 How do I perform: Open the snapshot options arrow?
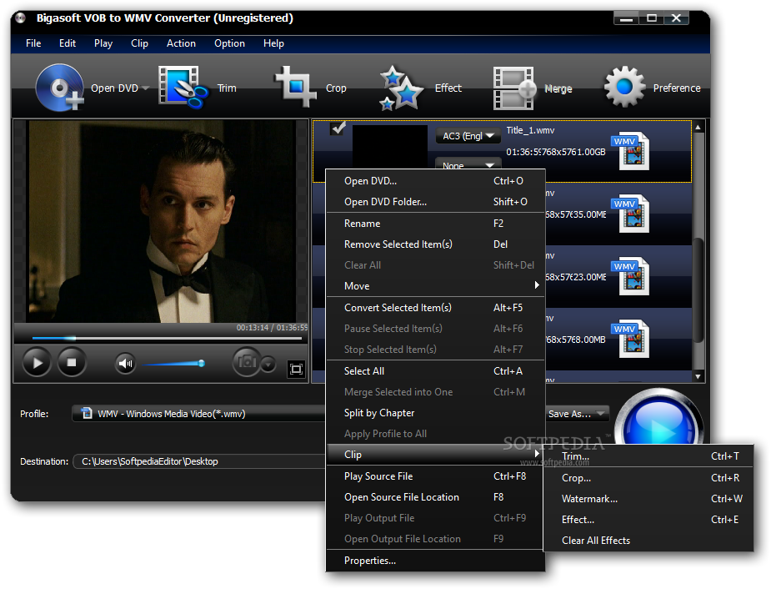268,365
